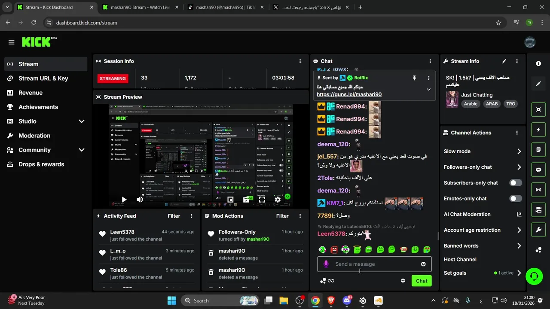
Task: Select the first green emote in chat emote row
Action: (x=322, y=249)
